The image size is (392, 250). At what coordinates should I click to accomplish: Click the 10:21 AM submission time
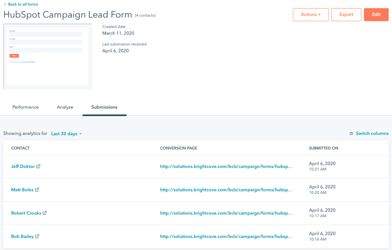(318, 169)
